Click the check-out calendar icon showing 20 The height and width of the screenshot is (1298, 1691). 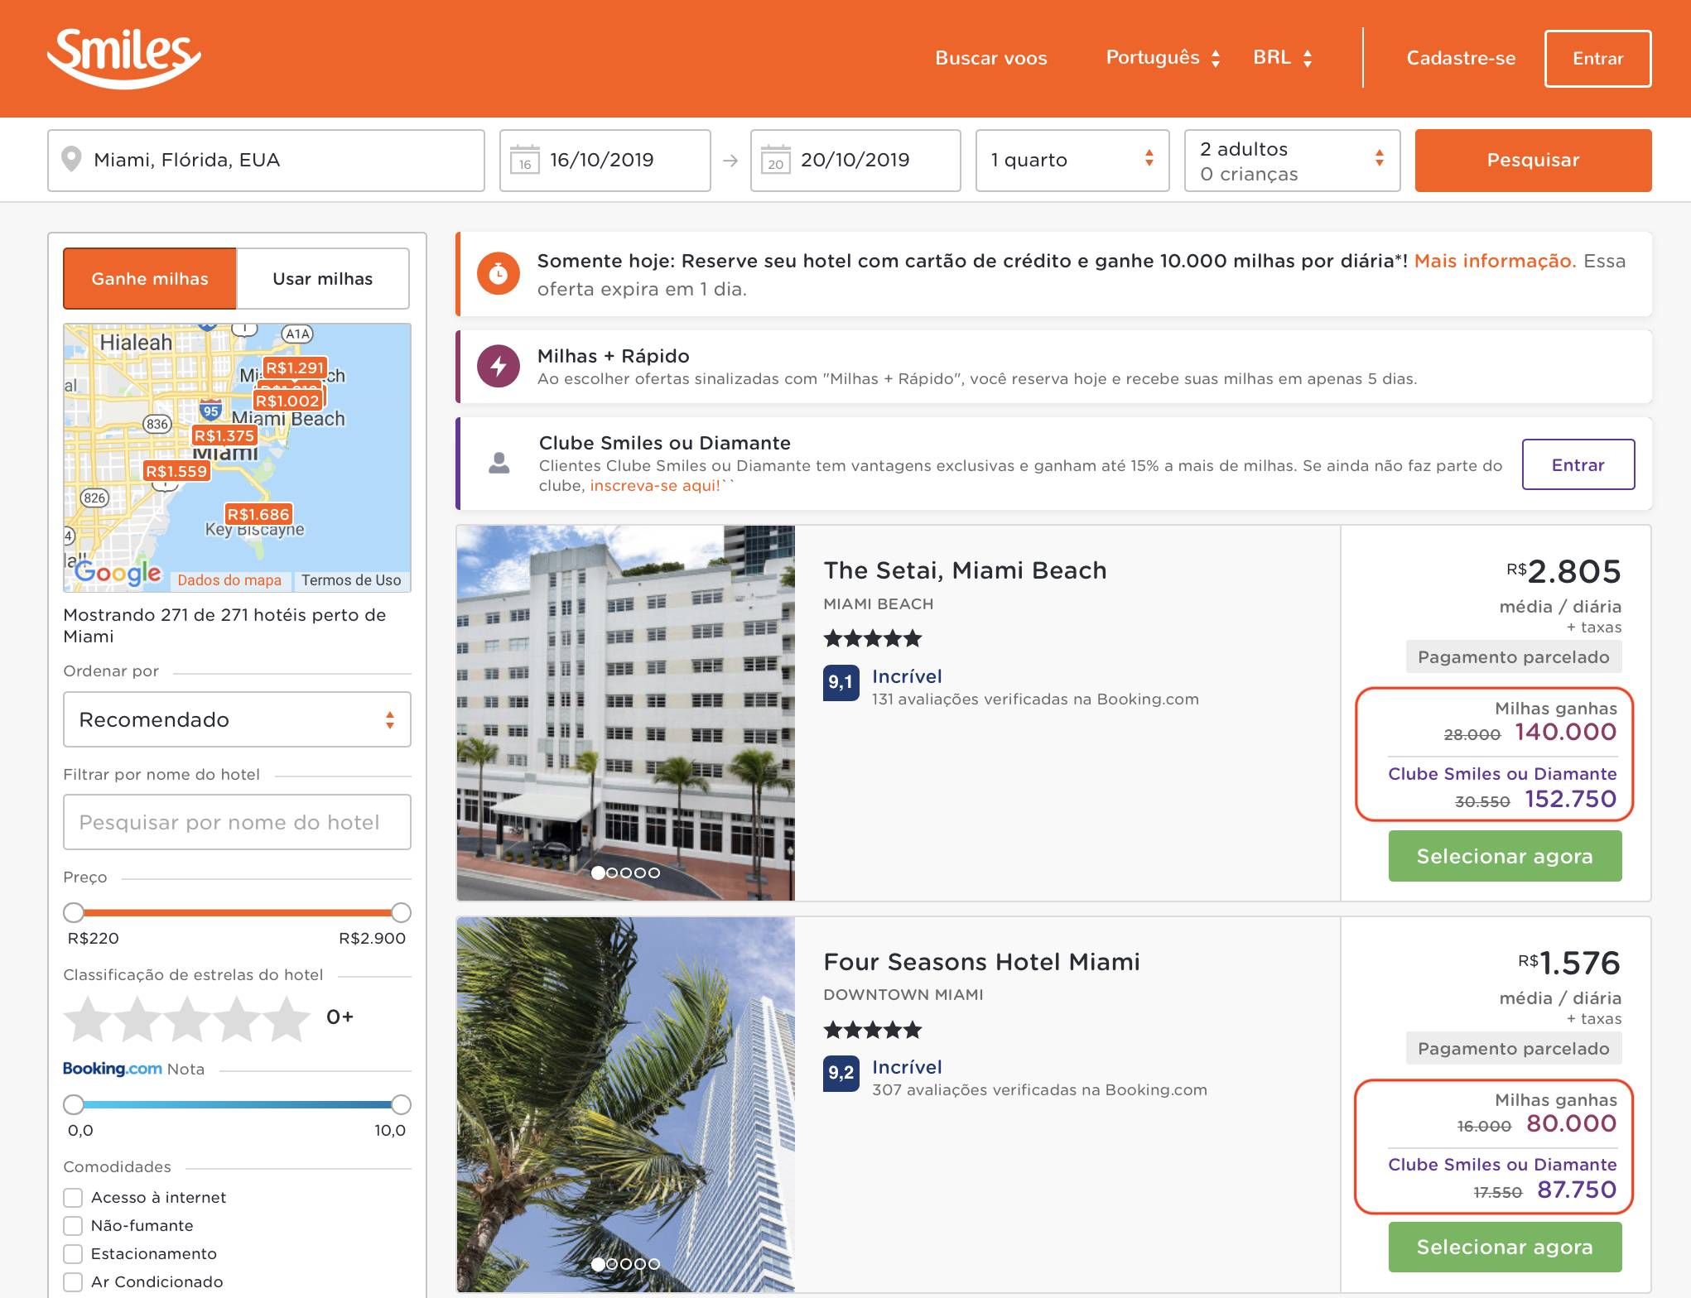(775, 160)
